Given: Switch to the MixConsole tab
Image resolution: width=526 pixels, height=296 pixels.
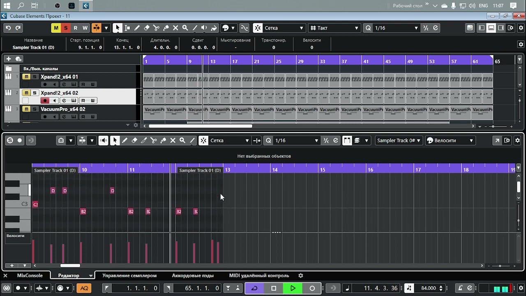Looking at the screenshot, I should pos(30,275).
